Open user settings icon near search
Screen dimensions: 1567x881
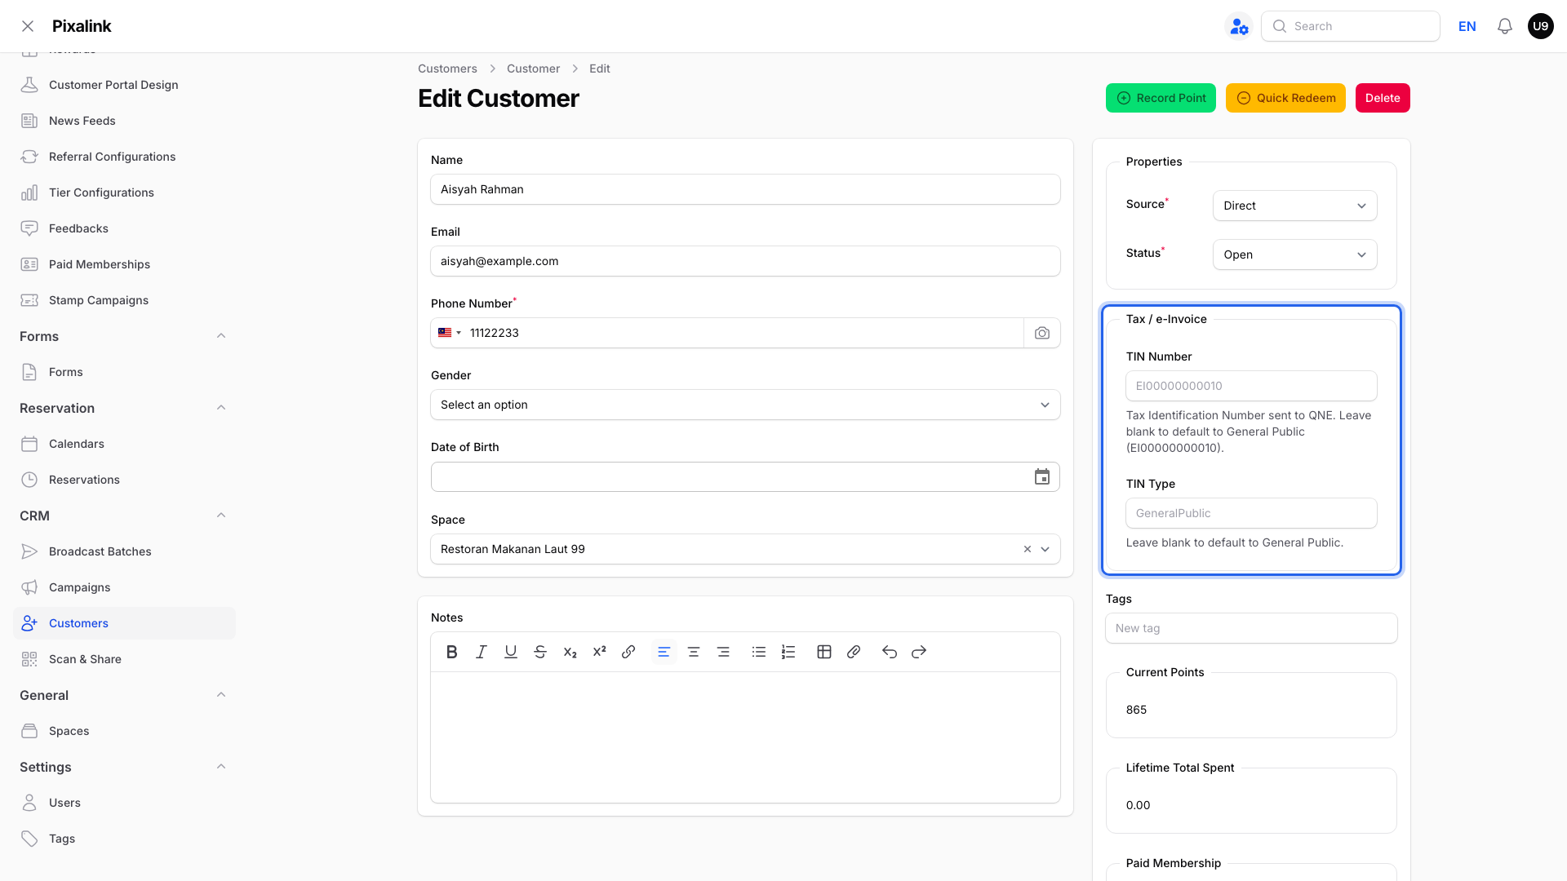[x=1239, y=26]
